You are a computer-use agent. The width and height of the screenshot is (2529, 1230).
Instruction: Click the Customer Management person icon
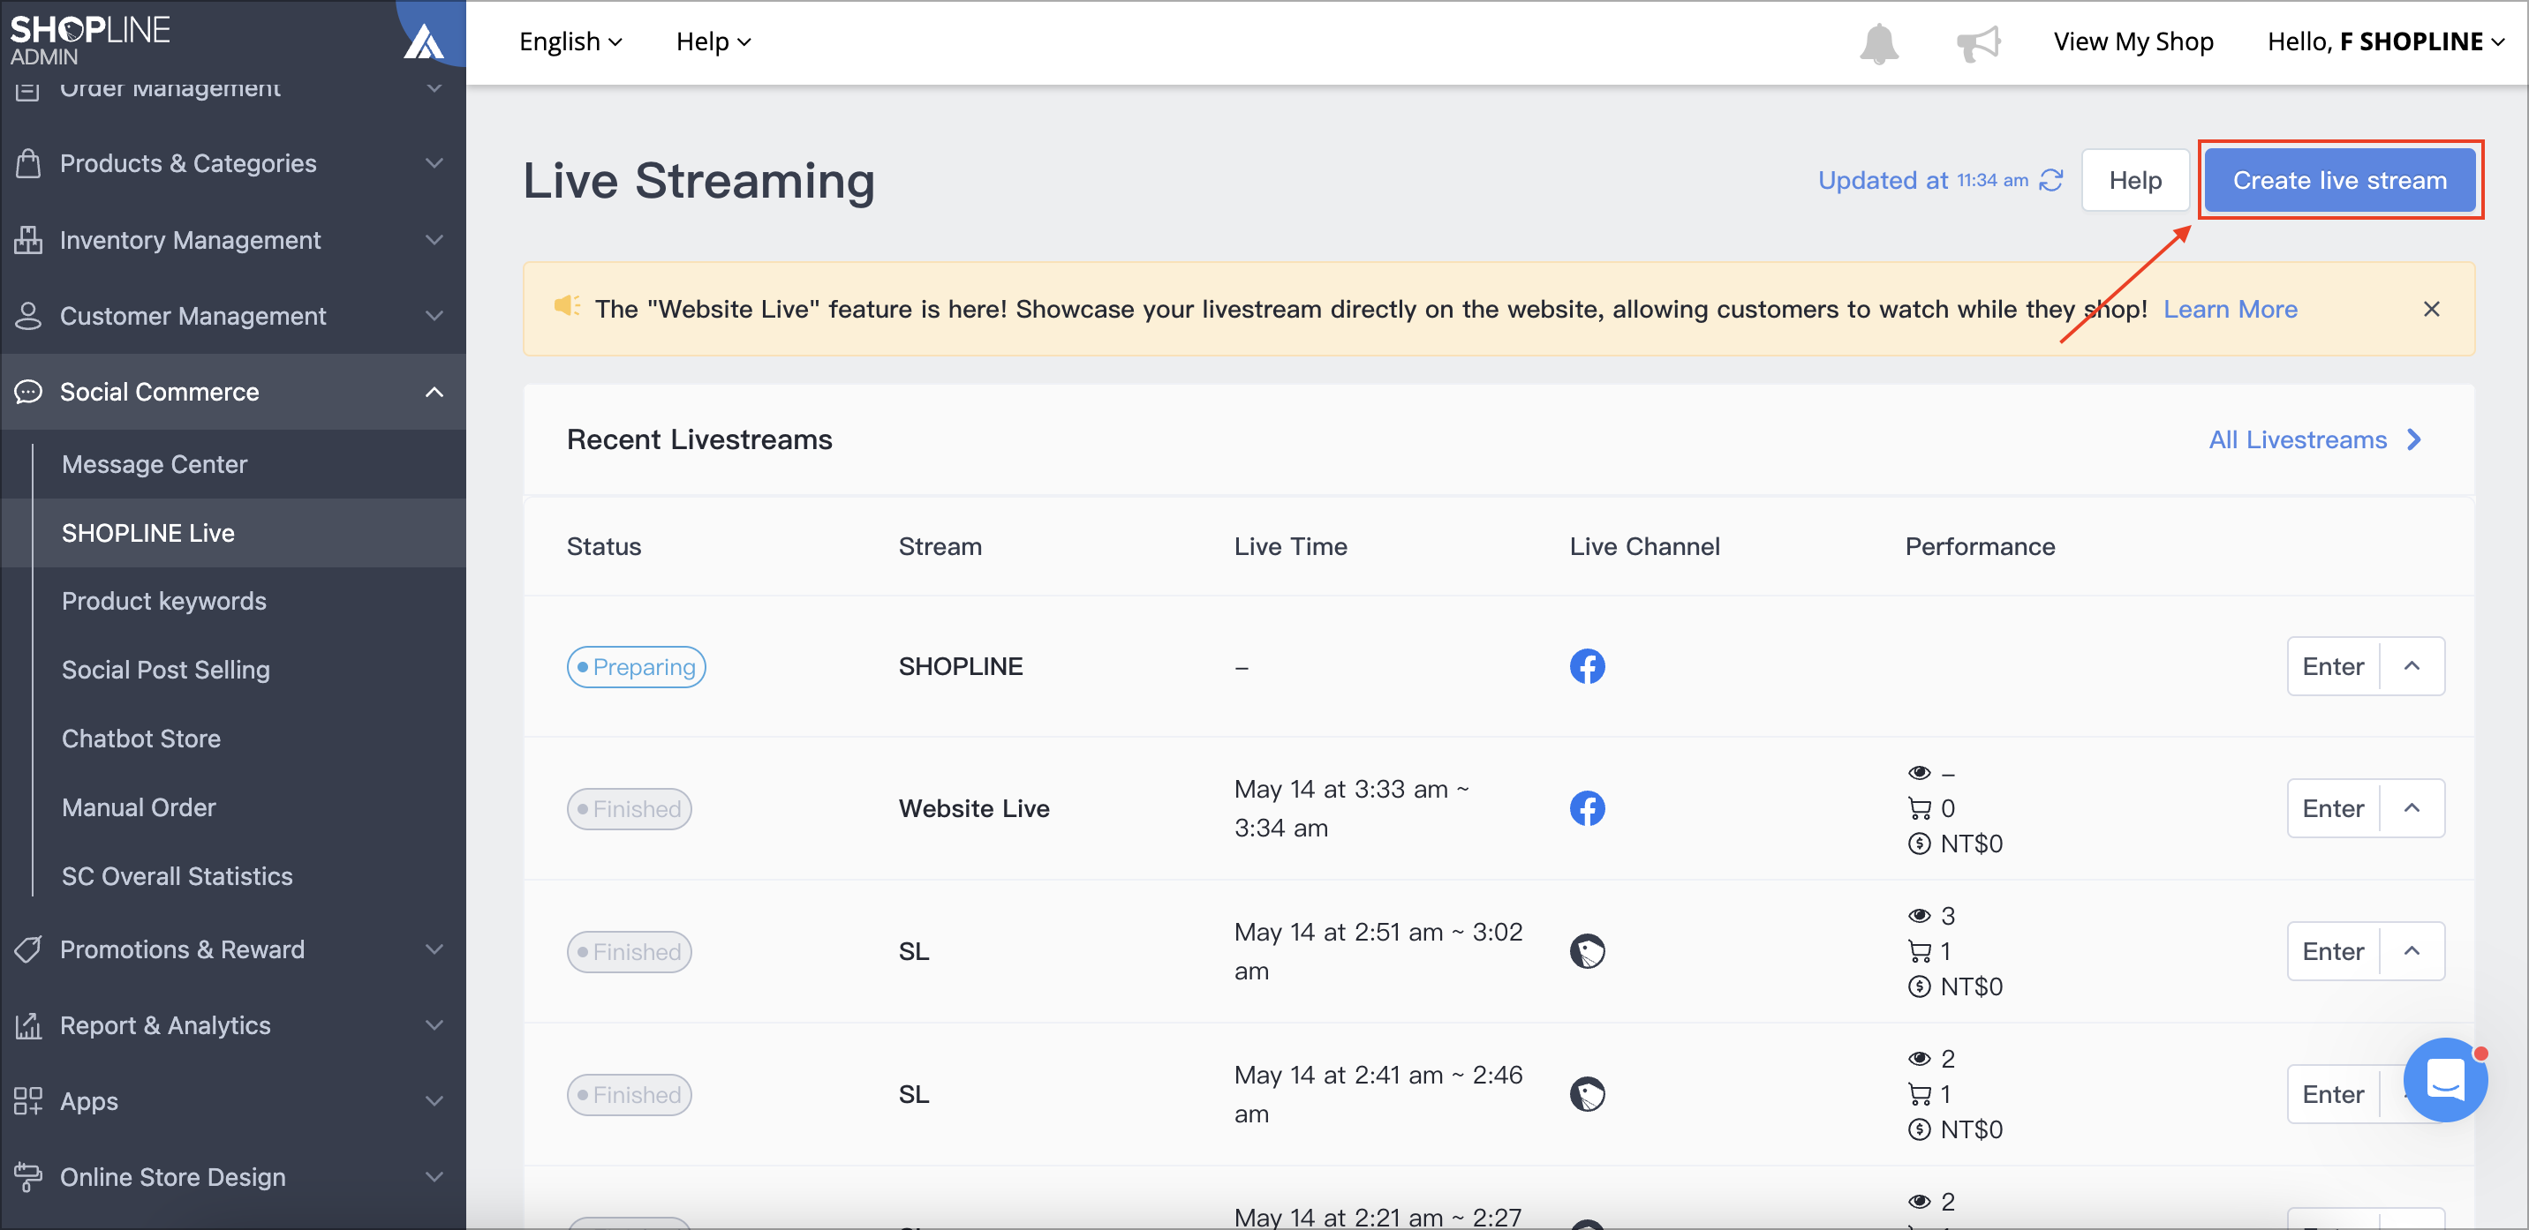pos(28,316)
